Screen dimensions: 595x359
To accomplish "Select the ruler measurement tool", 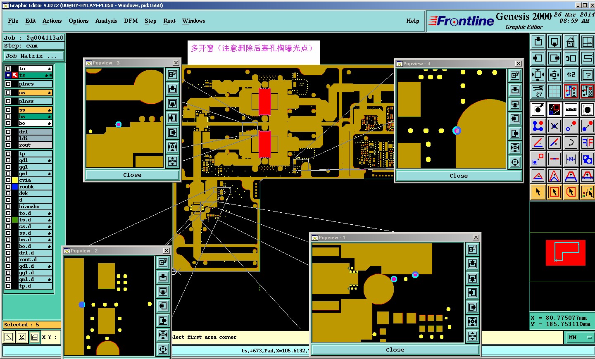I will coord(571,109).
